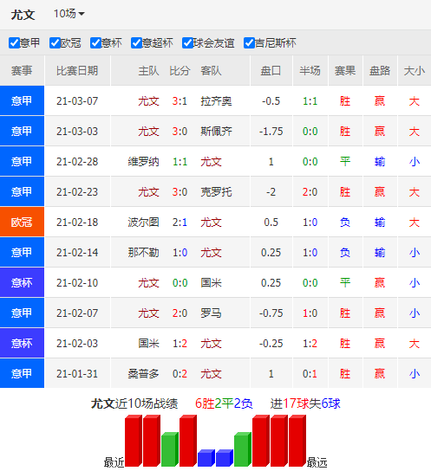Click the 比赛日期 column header
The width and height of the screenshot is (431, 471).
pos(77,71)
